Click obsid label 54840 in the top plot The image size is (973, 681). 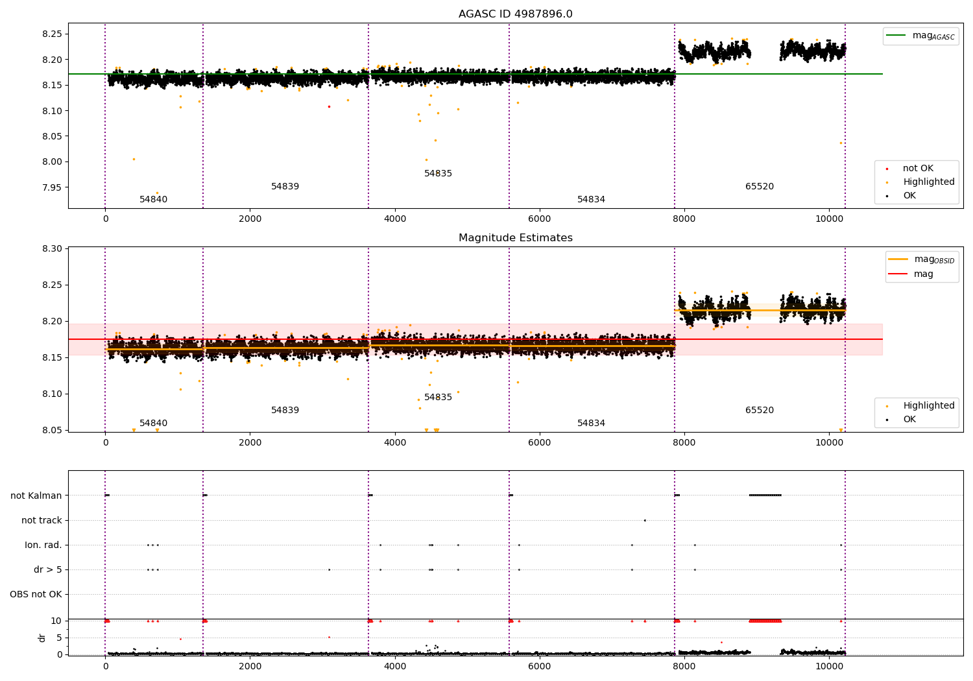pos(153,200)
